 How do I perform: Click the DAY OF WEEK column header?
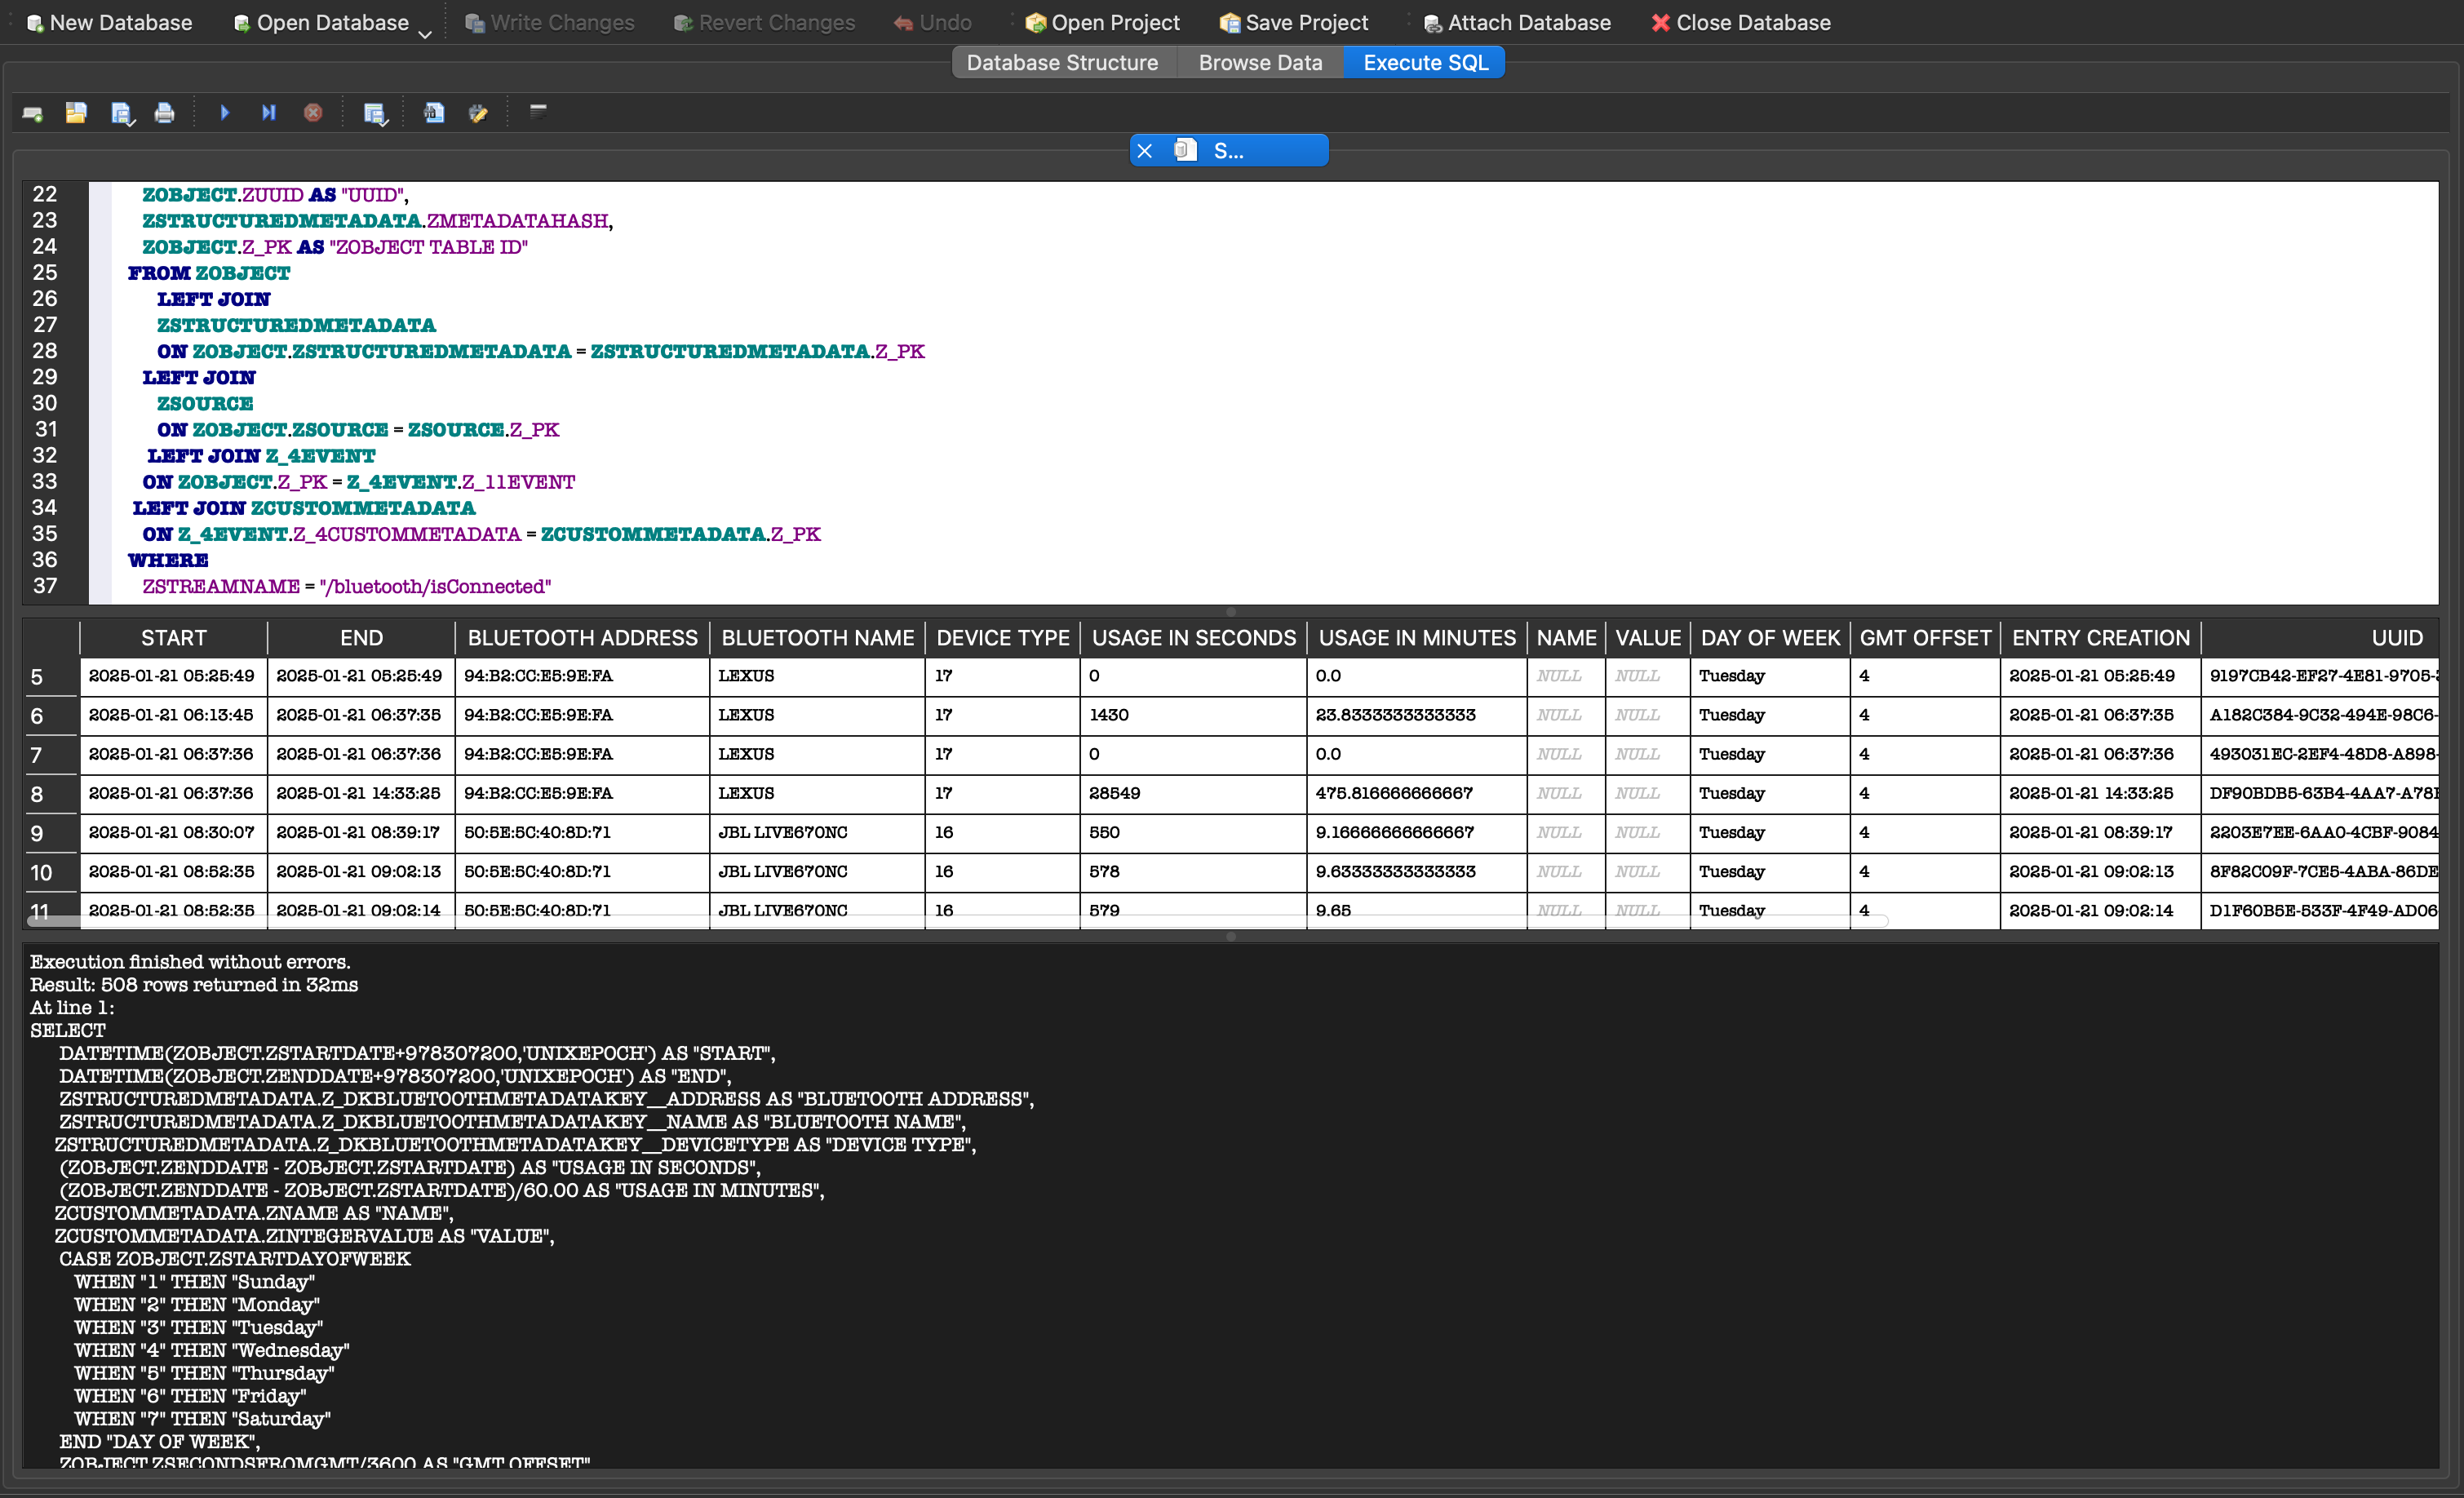tap(1771, 638)
